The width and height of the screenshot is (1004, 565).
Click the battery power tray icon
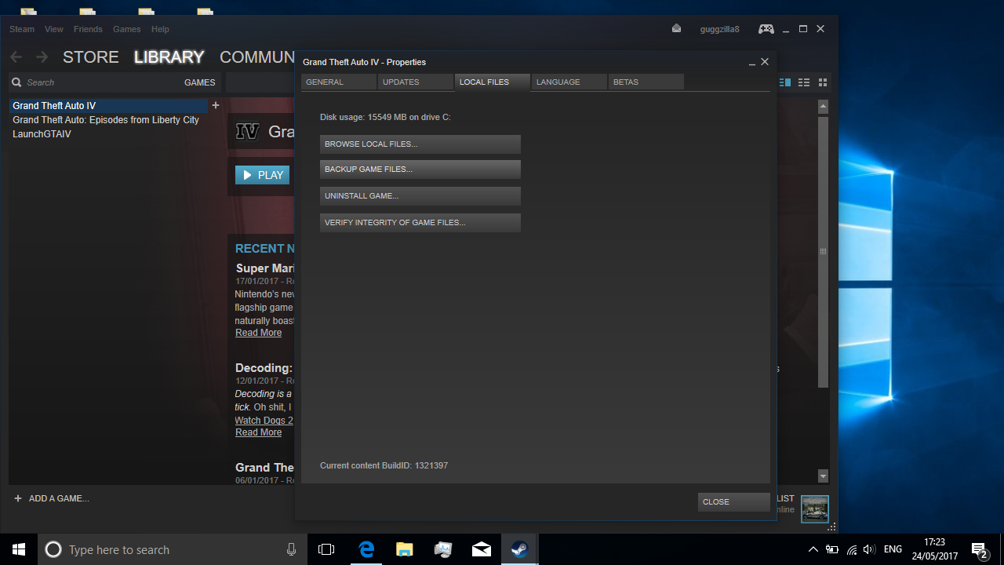[832, 549]
